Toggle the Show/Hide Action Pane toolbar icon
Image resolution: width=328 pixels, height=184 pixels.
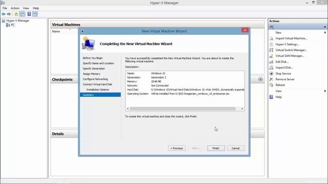pos(35,14)
